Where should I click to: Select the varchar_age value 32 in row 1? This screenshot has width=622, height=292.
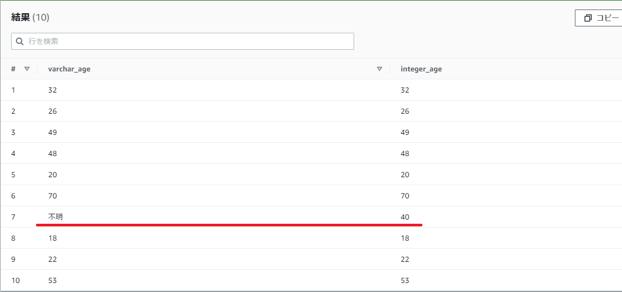click(x=52, y=90)
